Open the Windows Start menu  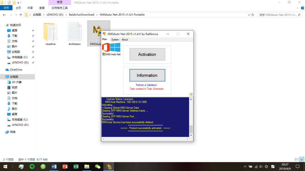click(x=5, y=166)
